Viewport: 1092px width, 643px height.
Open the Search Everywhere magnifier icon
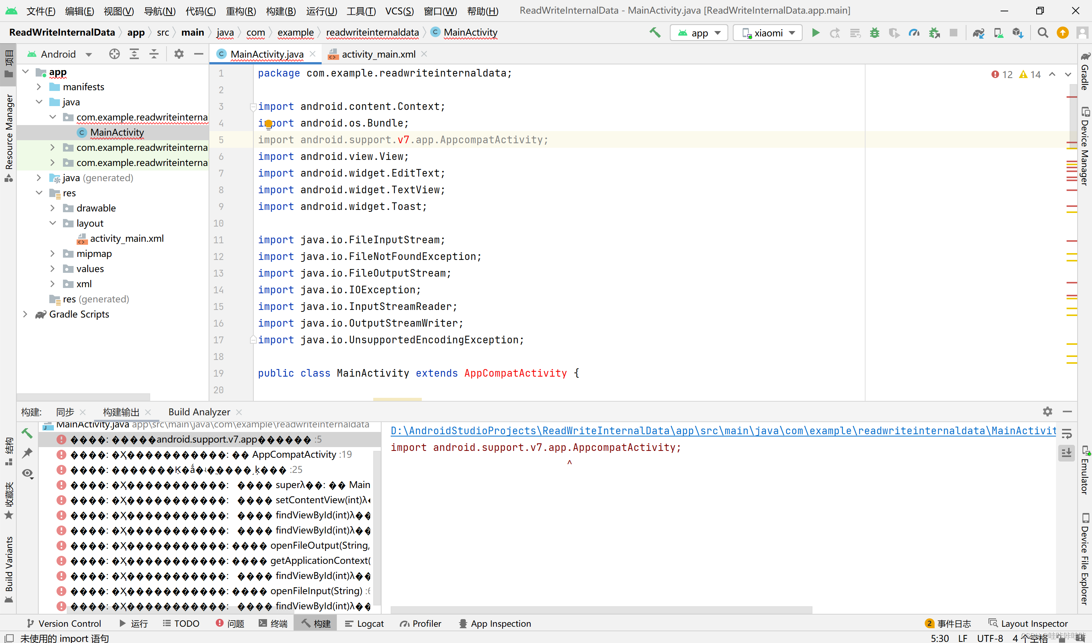1043,33
